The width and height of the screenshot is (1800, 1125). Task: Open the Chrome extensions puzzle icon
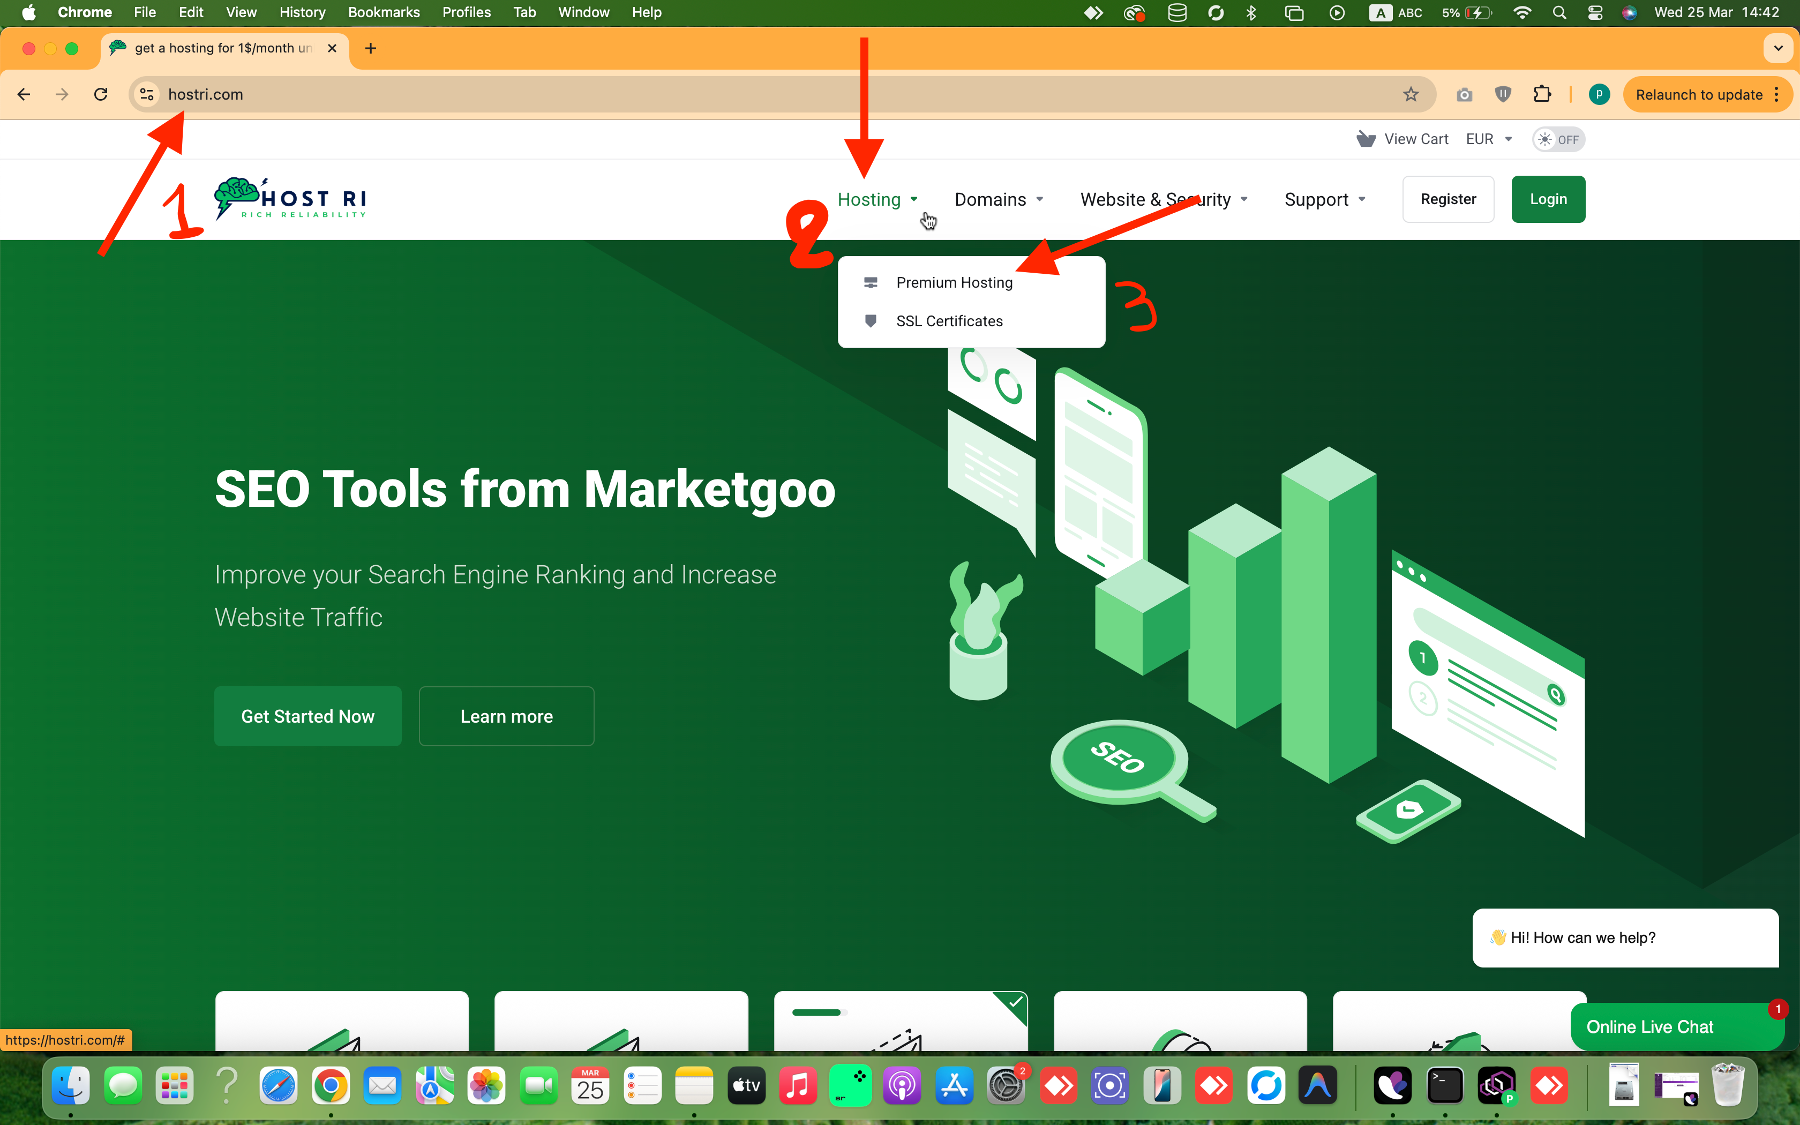pos(1542,94)
